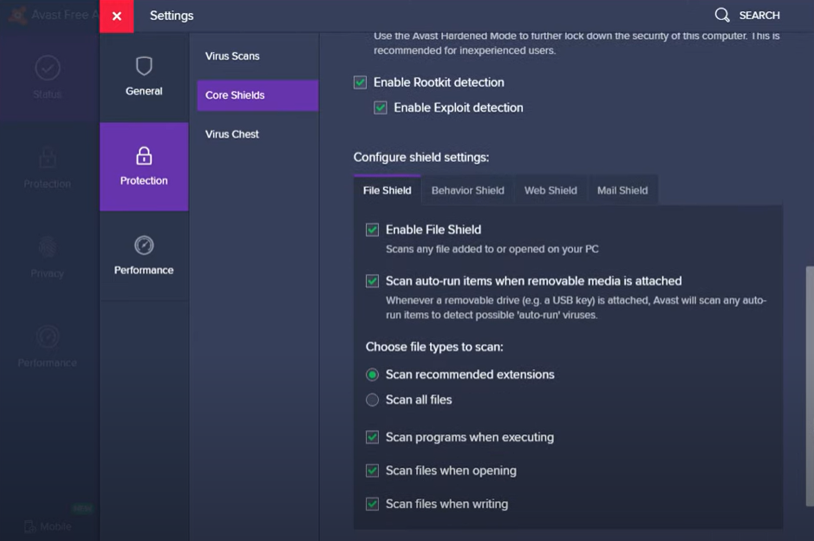Click the Settings title text
814x541 pixels.
(x=172, y=16)
